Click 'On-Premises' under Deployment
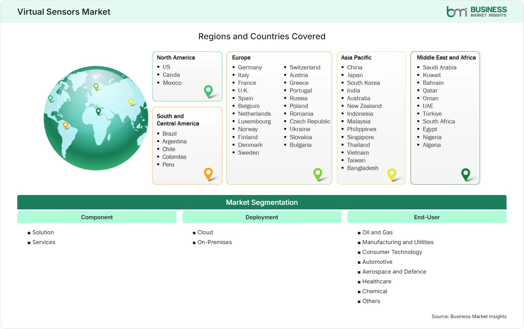 pyautogui.click(x=214, y=242)
